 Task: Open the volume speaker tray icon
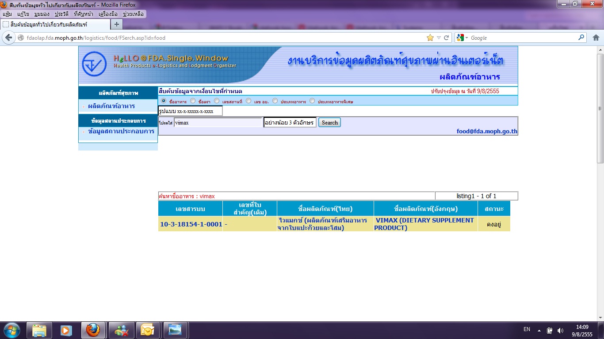[561, 330]
